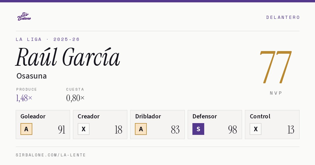Click the DELANTERO position label

click(283, 17)
